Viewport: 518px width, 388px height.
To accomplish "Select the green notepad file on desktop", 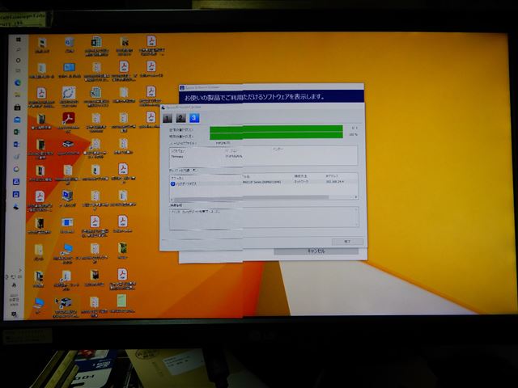I will coord(121,301).
